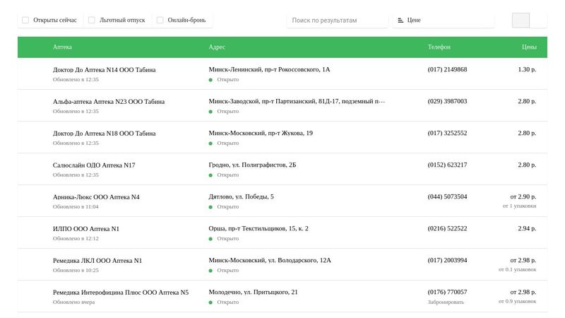
Task: Click green open-status dot for Доктор До N14
Action: pyautogui.click(x=210, y=80)
